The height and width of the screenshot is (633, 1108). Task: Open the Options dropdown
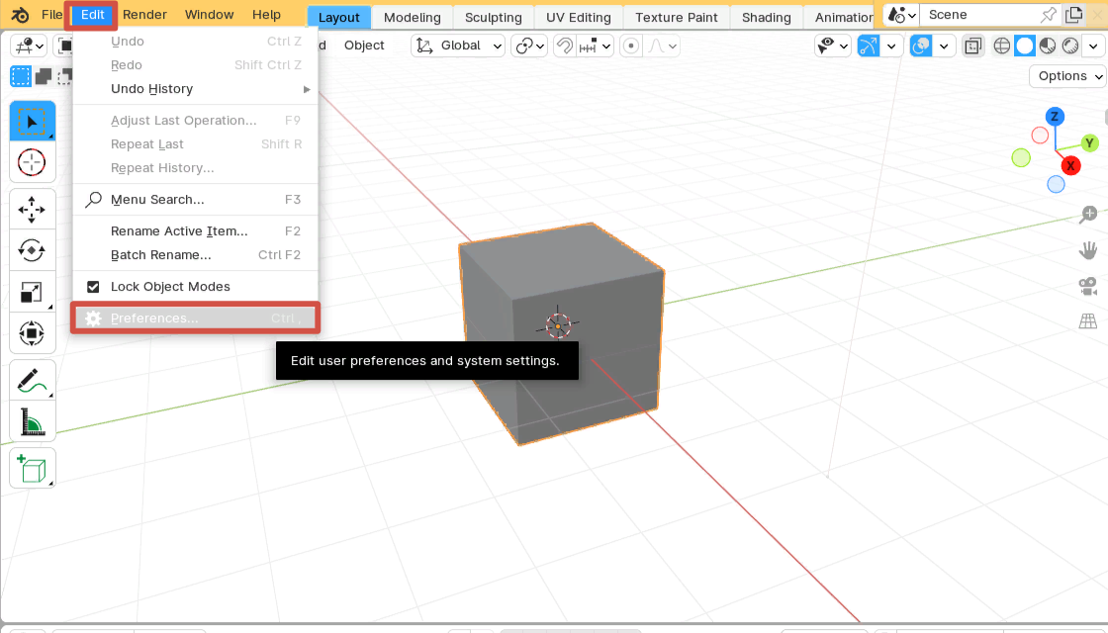coord(1067,76)
